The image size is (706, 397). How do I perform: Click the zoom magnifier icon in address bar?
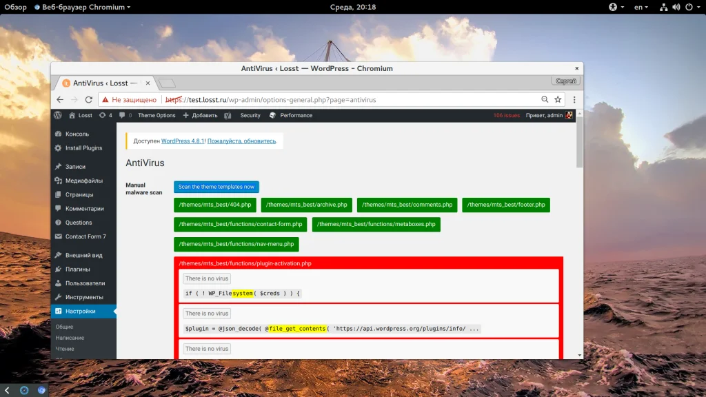tap(545, 99)
